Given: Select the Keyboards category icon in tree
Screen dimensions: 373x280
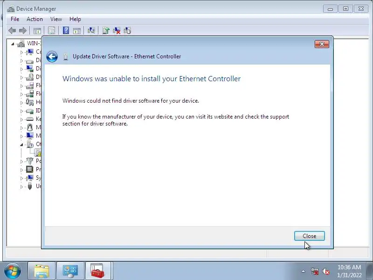Looking at the screenshot, I should (x=30, y=119).
